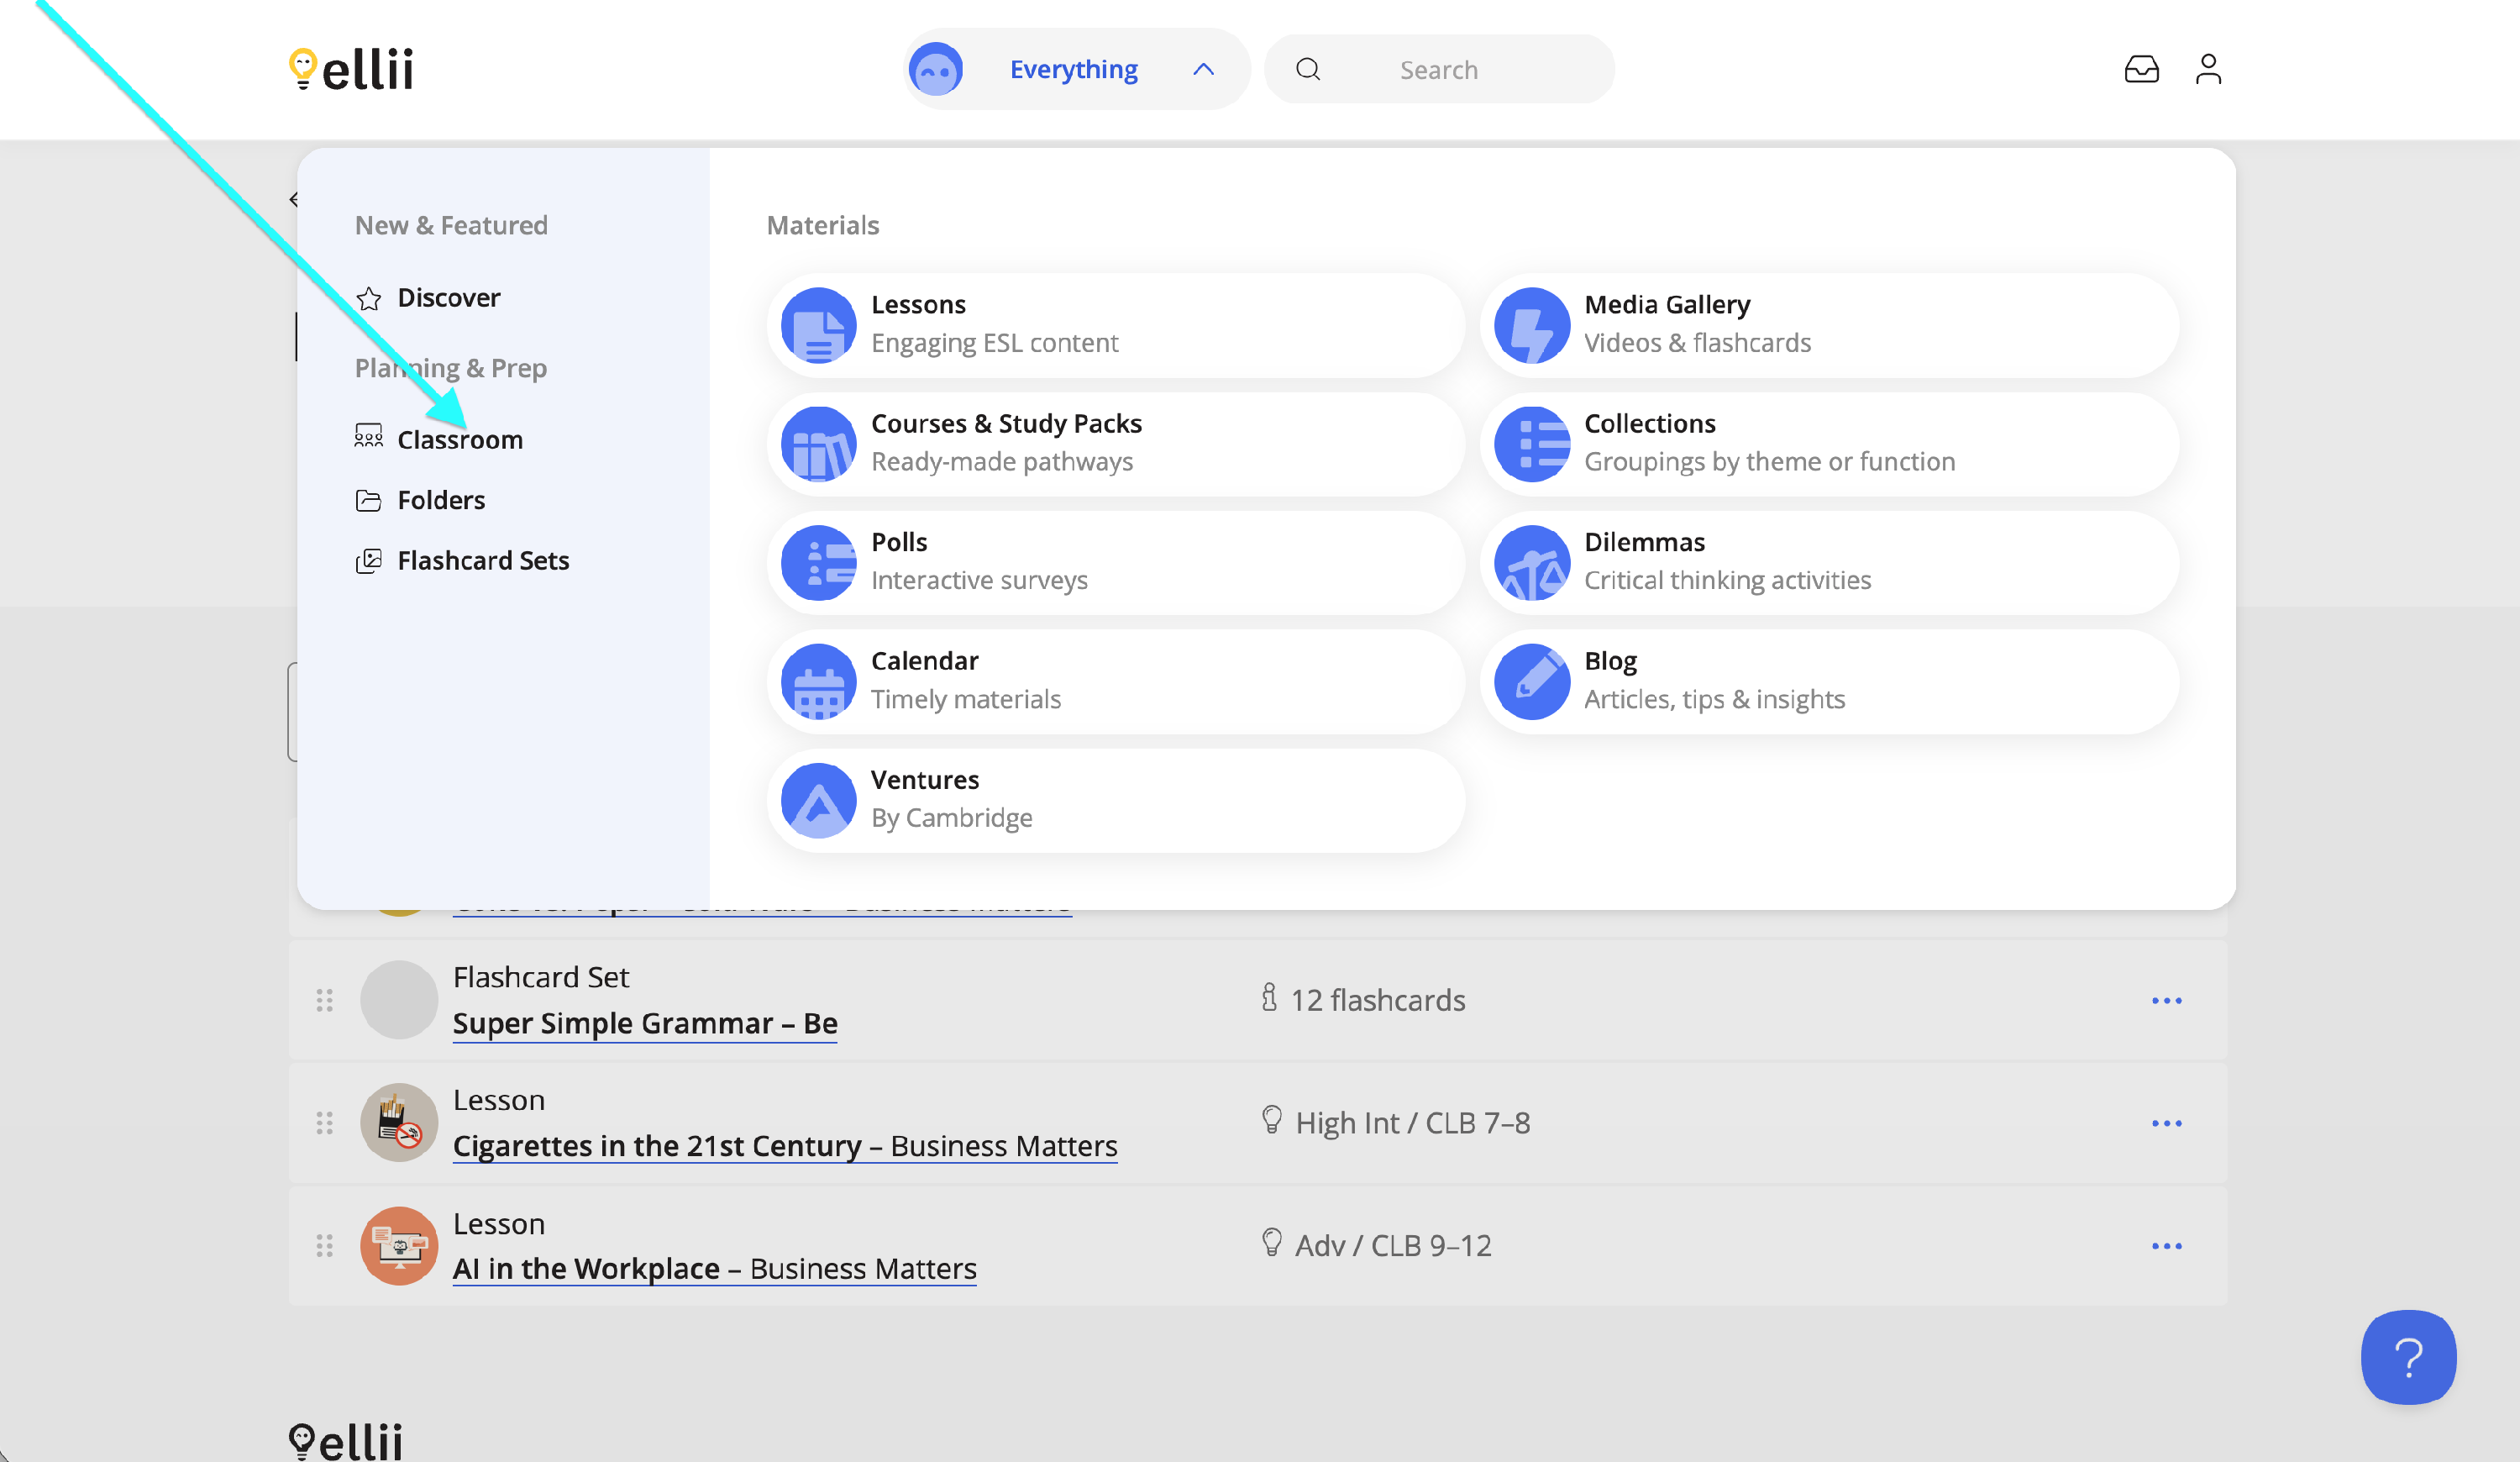2520x1462 pixels.
Task: Select Flashcard Sets menu item
Action: 482,560
